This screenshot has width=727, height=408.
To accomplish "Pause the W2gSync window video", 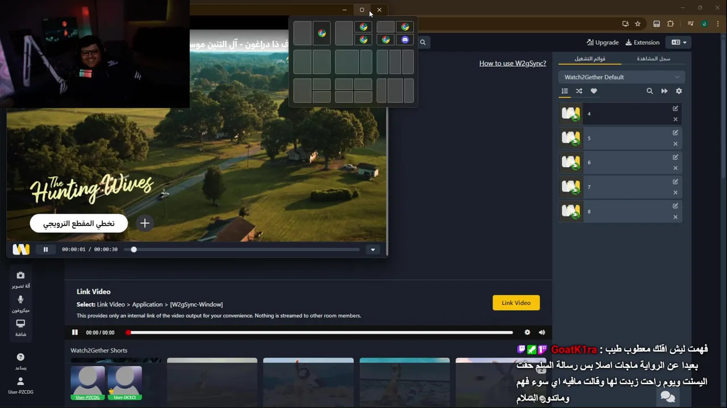I will tap(45, 249).
